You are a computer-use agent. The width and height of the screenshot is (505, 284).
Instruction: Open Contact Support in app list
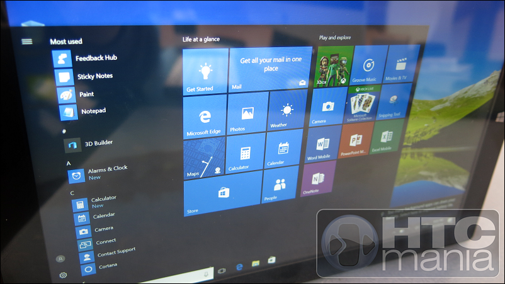(x=108, y=254)
